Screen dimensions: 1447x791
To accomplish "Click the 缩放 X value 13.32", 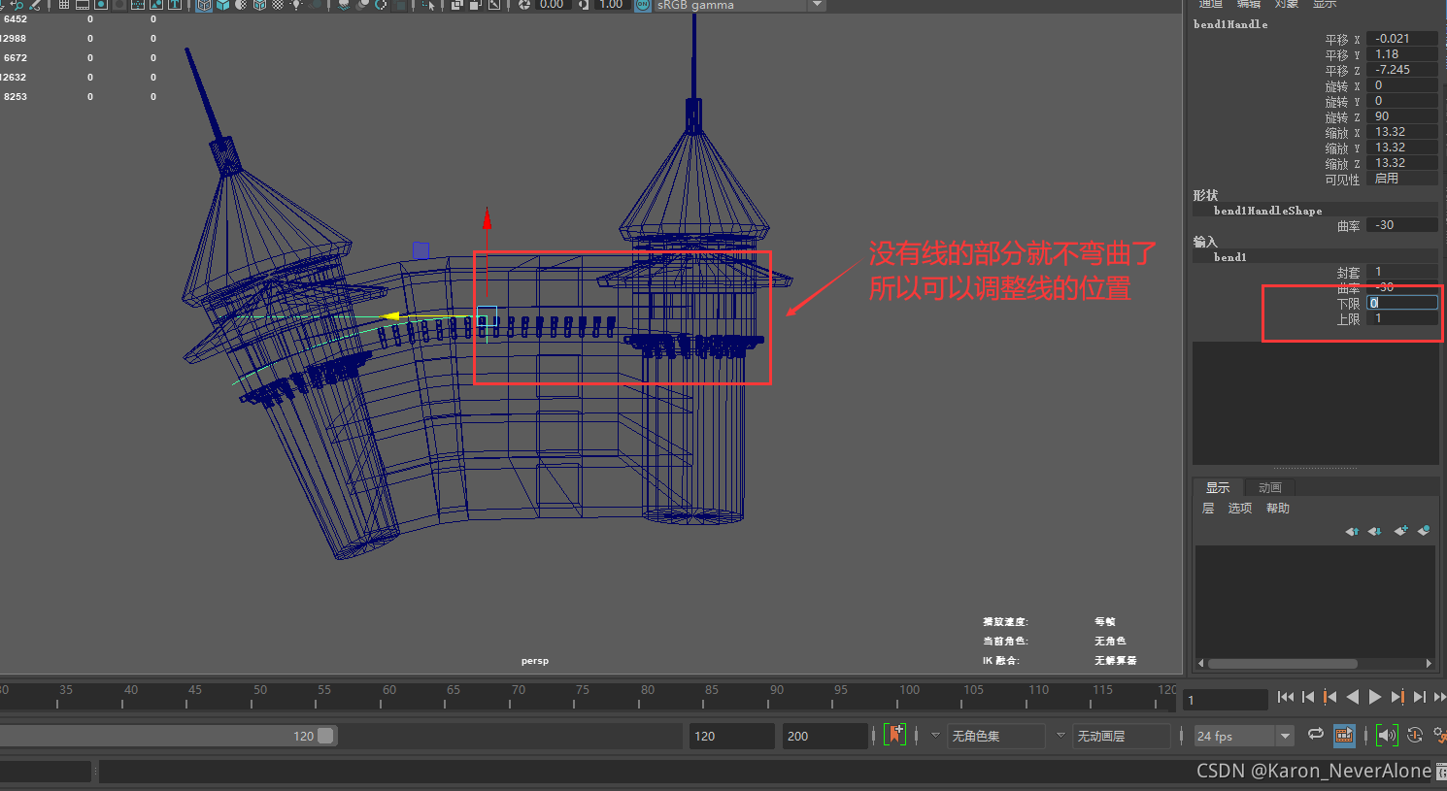I will [x=1402, y=132].
